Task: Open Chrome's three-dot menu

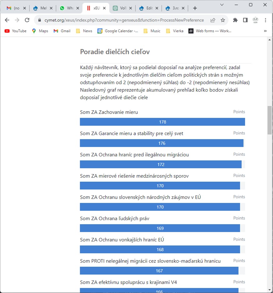Action: pyautogui.click(x=265, y=19)
